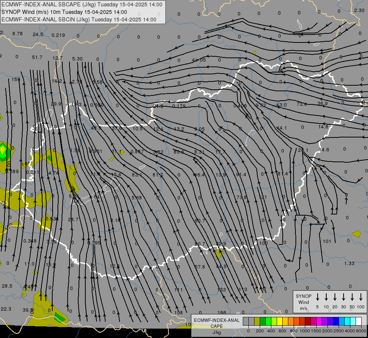This screenshot has width=368, height=338.
Task: Click the 2500 tick label on CAPE scale
Action: [339, 331]
